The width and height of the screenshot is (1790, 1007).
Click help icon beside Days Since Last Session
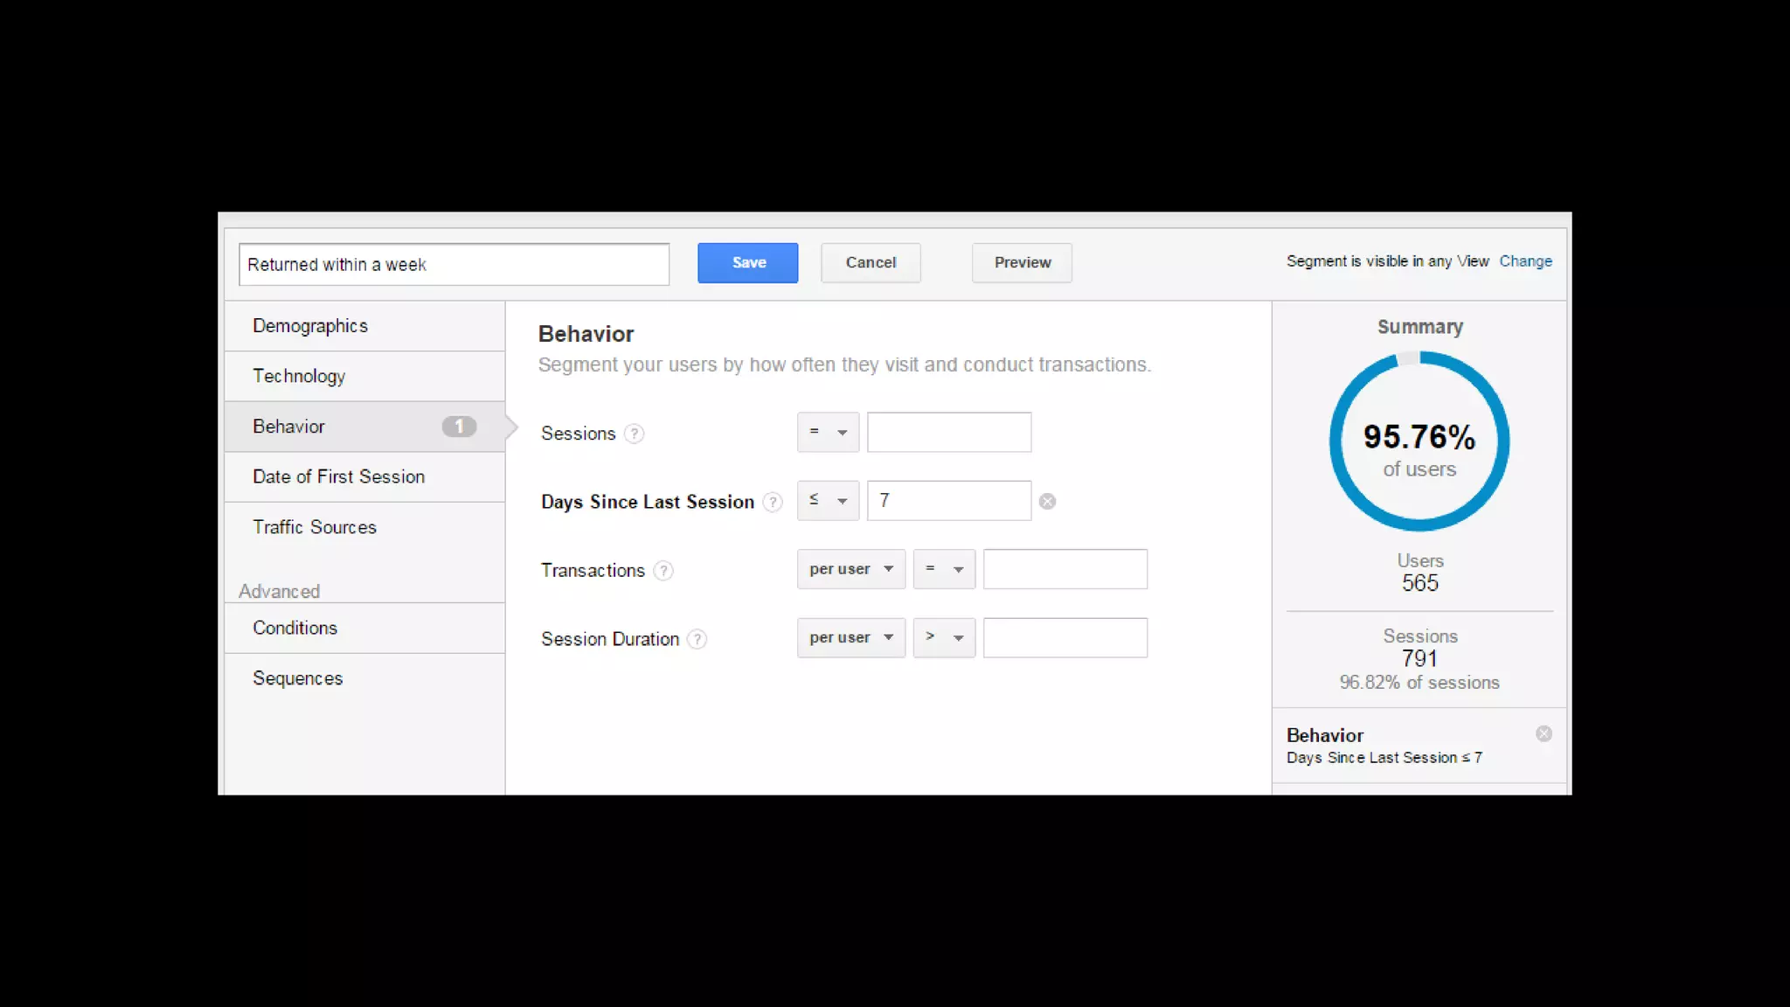tap(773, 502)
